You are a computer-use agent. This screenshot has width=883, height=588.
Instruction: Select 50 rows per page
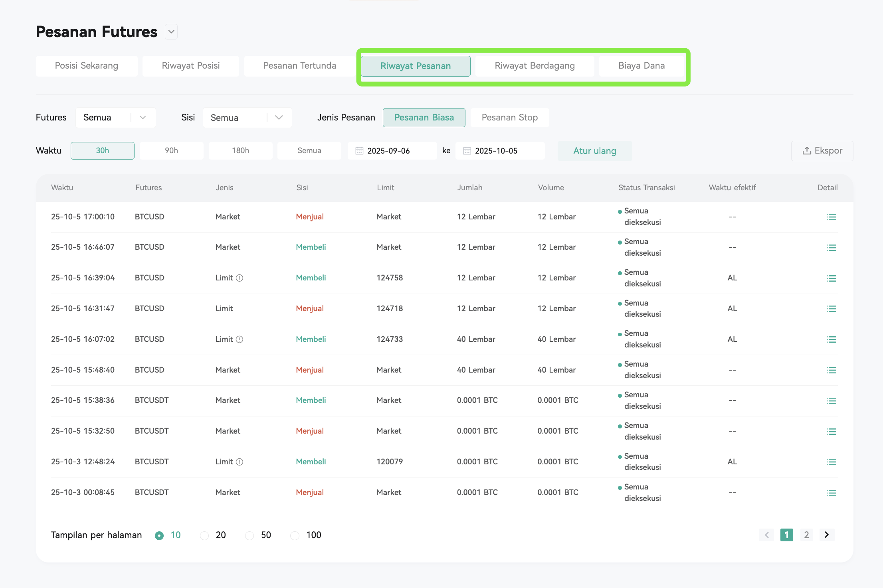249,535
